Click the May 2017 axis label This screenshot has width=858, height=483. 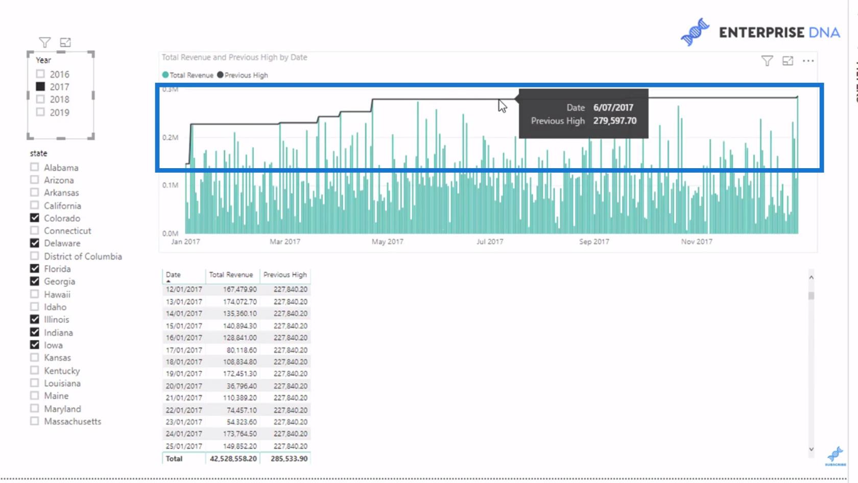[x=387, y=241]
